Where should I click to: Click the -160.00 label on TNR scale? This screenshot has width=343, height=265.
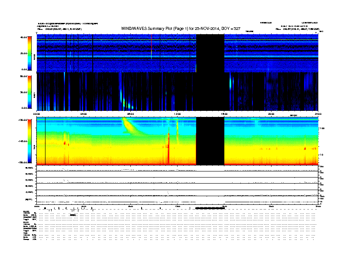click(x=23, y=162)
